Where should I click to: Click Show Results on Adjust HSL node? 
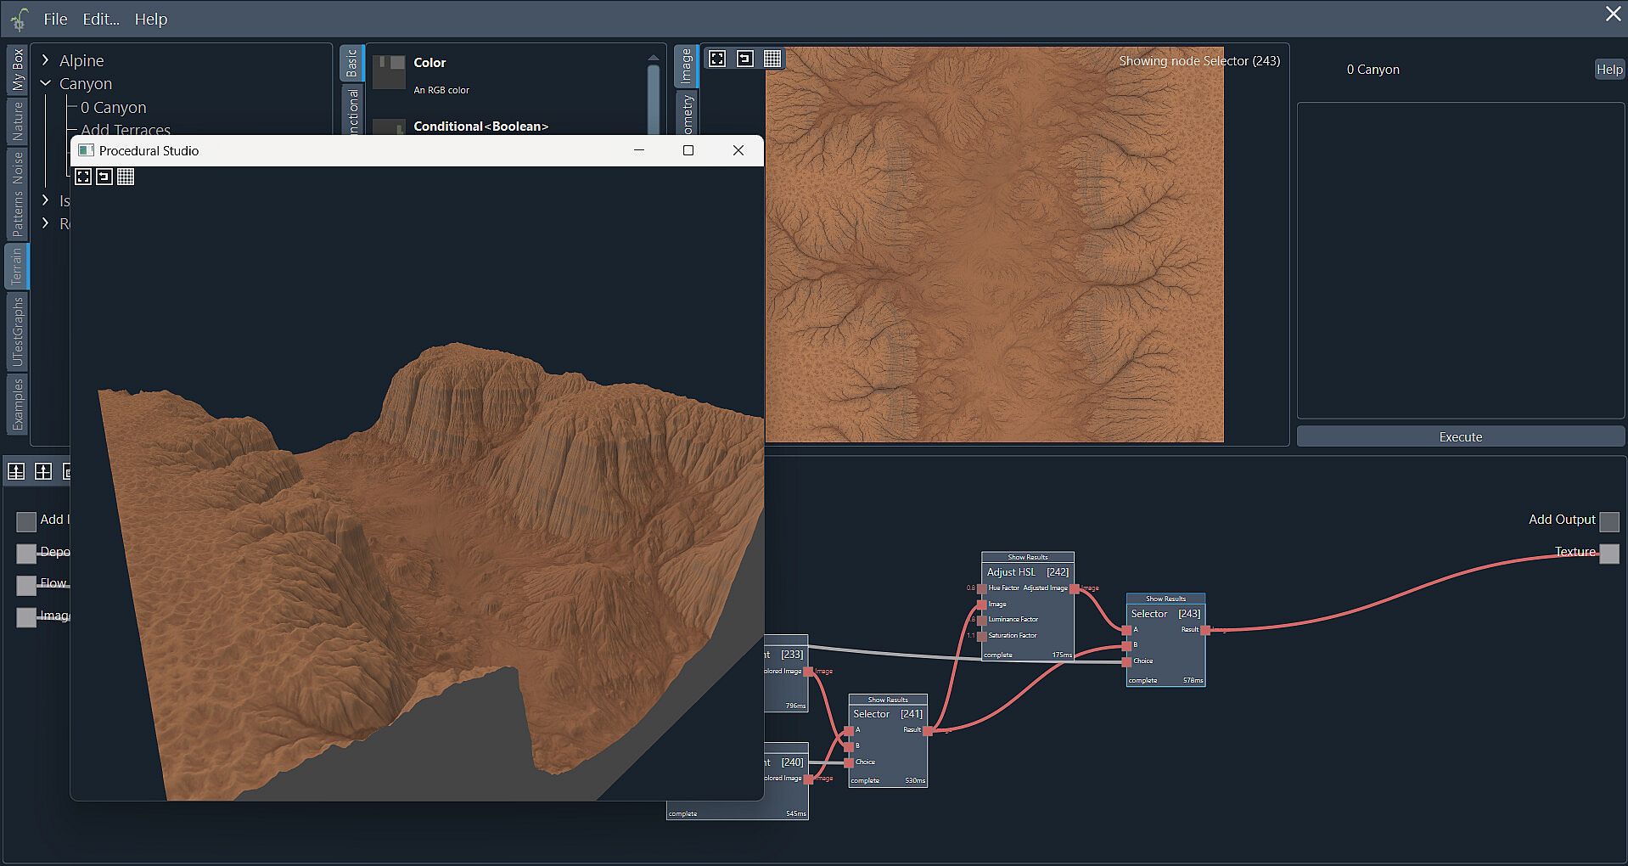[x=1027, y=557]
